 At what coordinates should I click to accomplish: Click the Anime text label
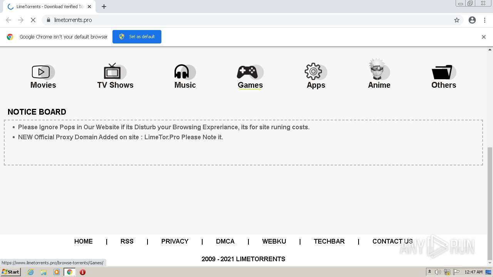click(379, 85)
